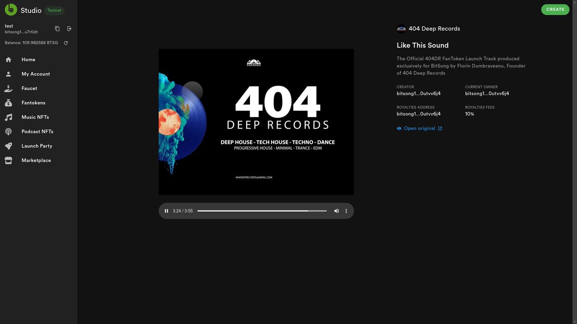The height and width of the screenshot is (324, 577).
Task: Click the Music NFTs note icon
Action: [x=8, y=117]
